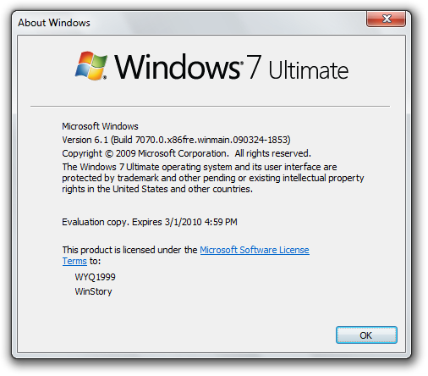Click the 'About Windows' title text
Viewport: 428px width, 376px height.
[x=54, y=23]
